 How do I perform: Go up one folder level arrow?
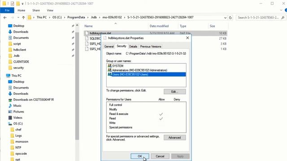(23, 17)
